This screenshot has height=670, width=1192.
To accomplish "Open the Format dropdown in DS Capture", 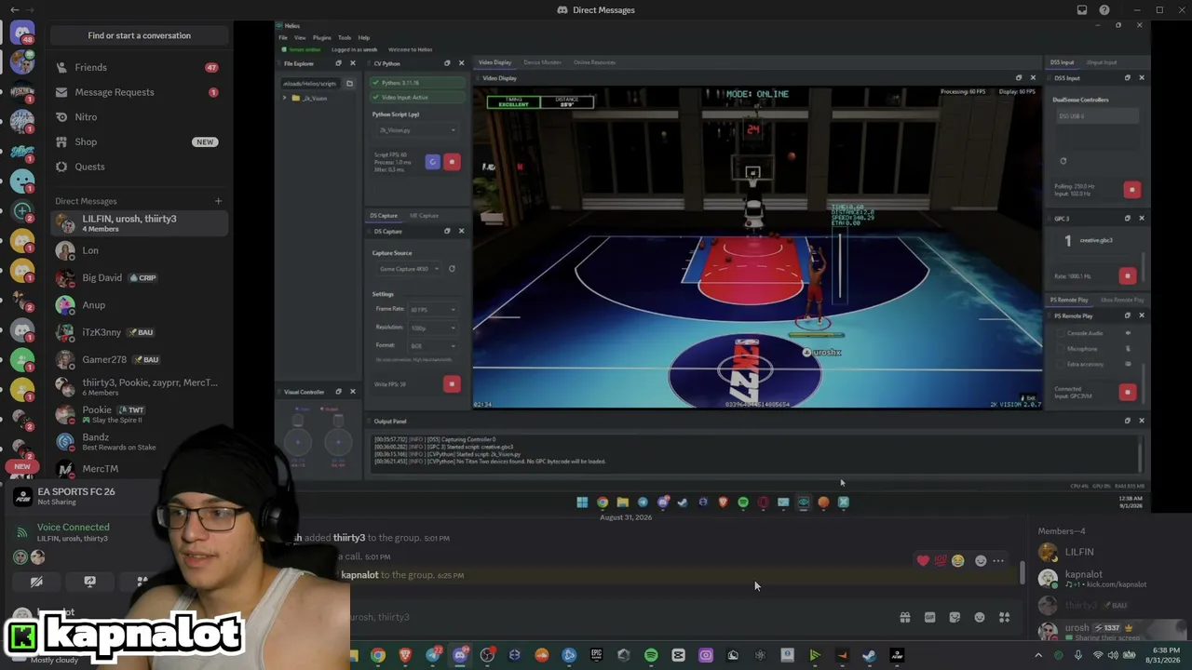I will pos(433,346).
